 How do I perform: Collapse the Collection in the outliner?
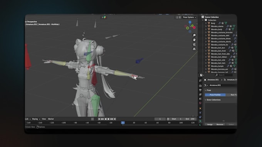tap(203, 20)
